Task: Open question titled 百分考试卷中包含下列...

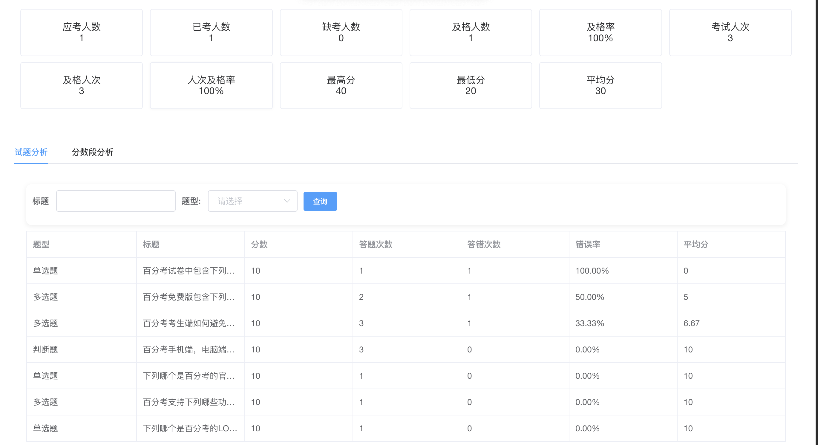Action: pos(189,270)
